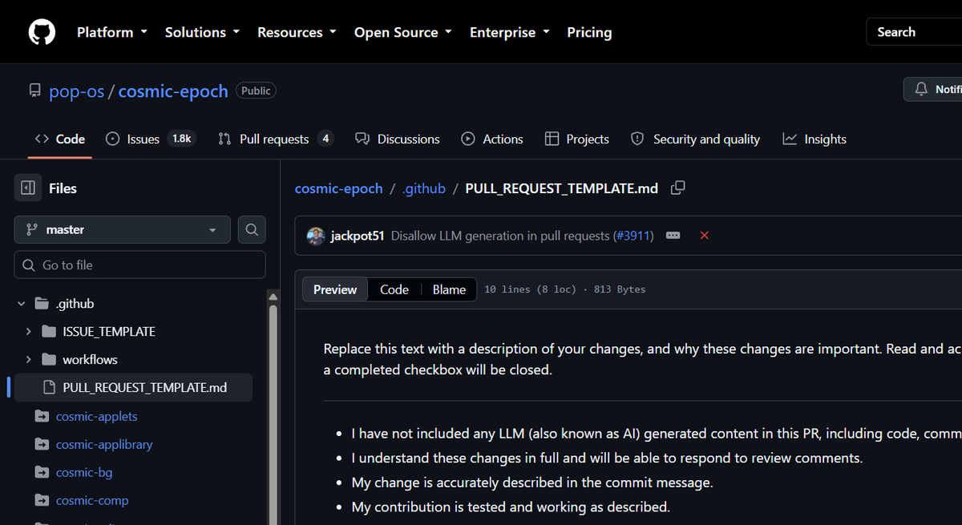Open the Projects tab
This screenshot has height=525, width=962.
pos(577,139)
